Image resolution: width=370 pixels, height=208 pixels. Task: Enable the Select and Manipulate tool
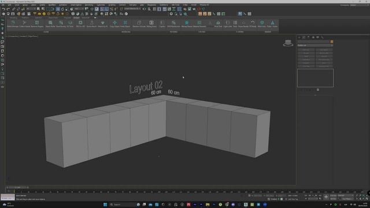pyautogui.click(x=92, y=9)
